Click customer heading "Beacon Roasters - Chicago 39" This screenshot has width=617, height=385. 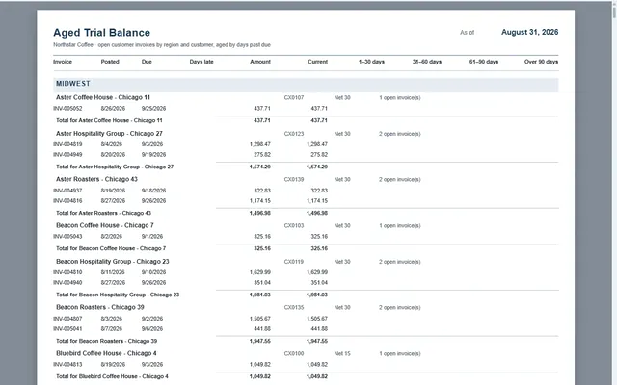(x=100, y=307)
